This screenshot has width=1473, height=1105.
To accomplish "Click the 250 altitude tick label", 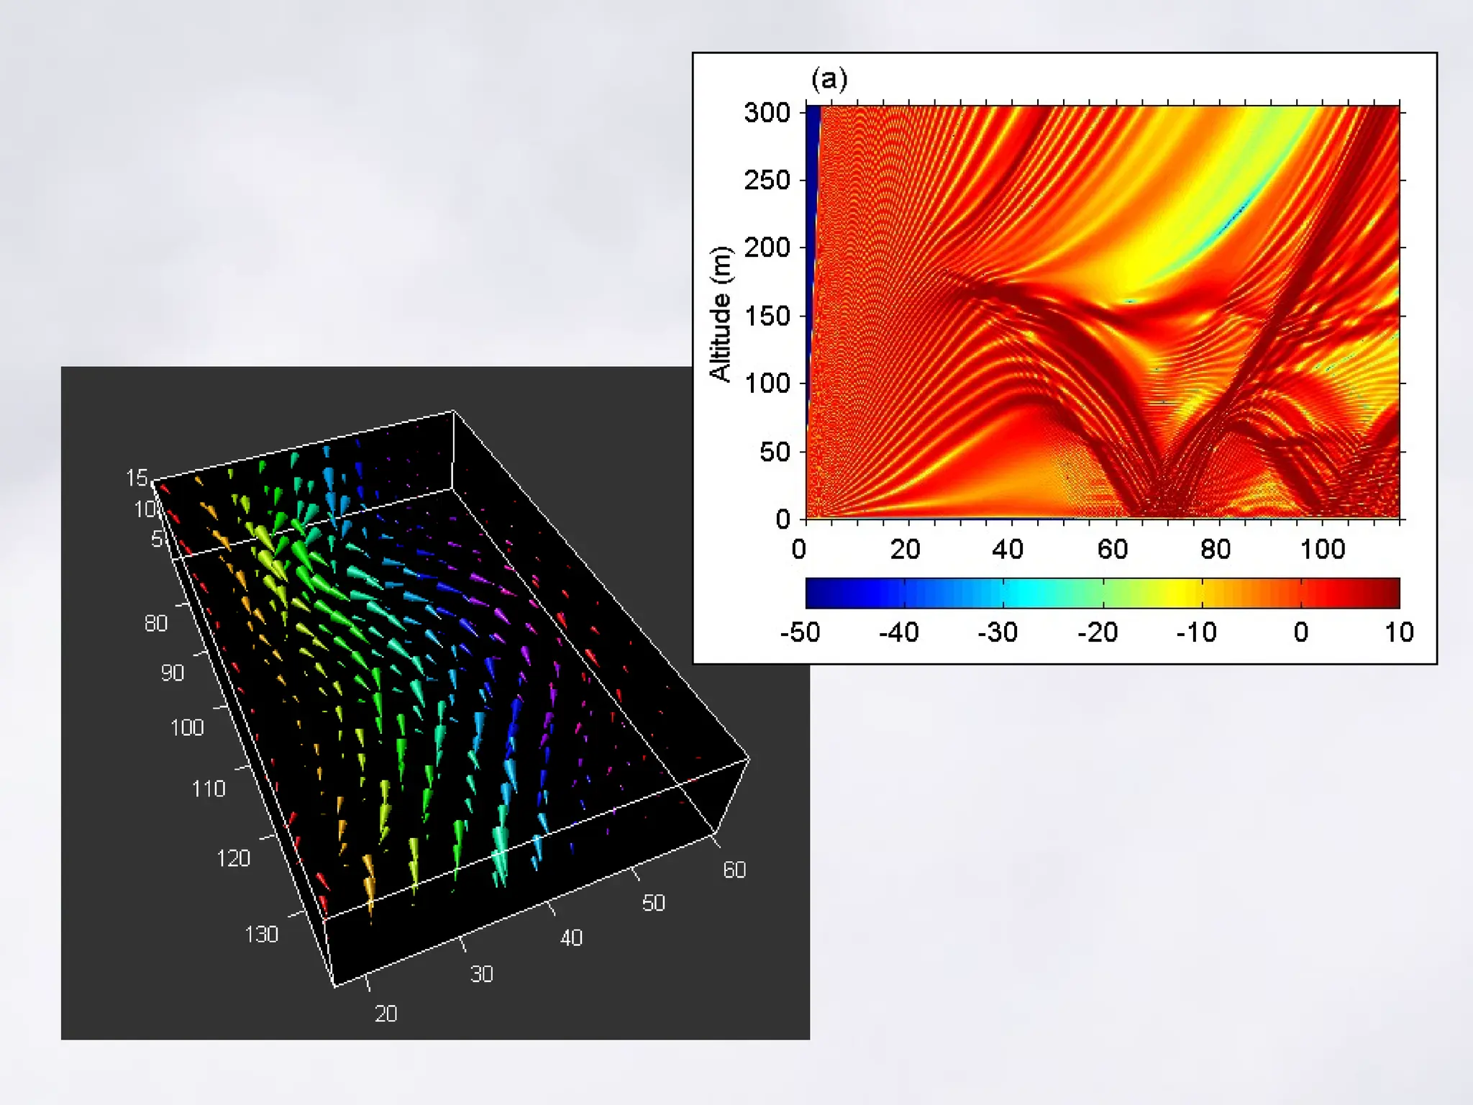I will click(x=766, y=180).
